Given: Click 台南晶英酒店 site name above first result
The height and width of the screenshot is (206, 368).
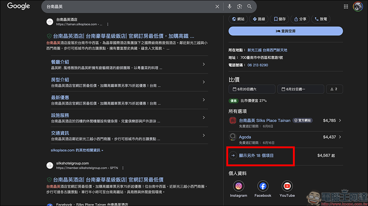Looking at the screenshot, I should (67, 19).
